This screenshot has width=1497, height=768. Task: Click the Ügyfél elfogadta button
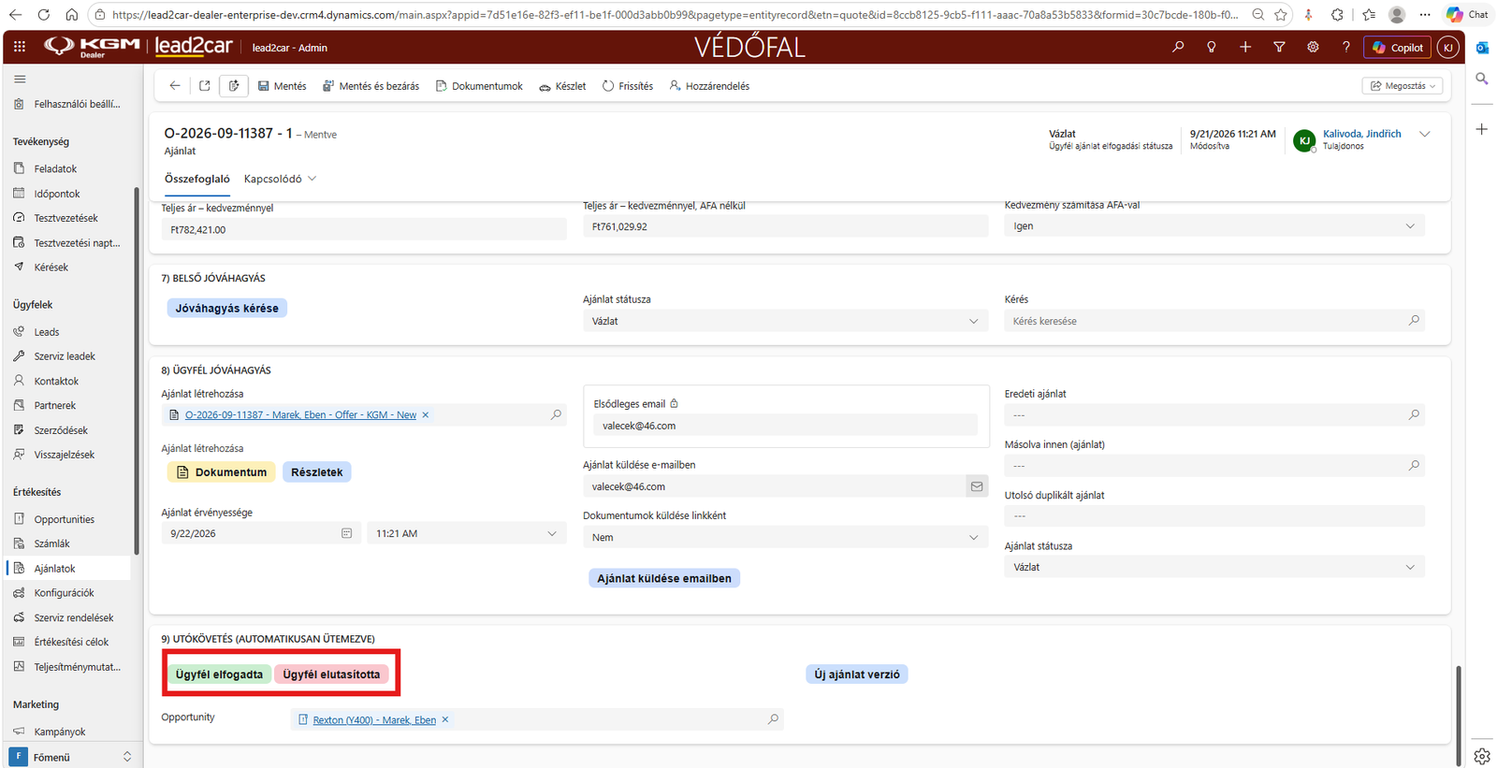(x=219, y=674)
